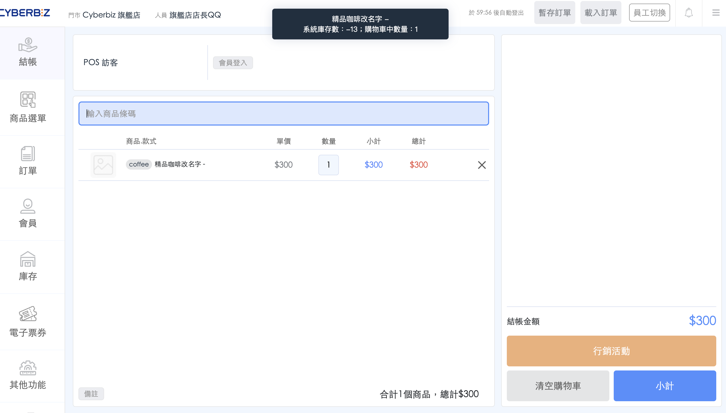Focus the 輸入商品條碼 barcode input field

point(283,113)
